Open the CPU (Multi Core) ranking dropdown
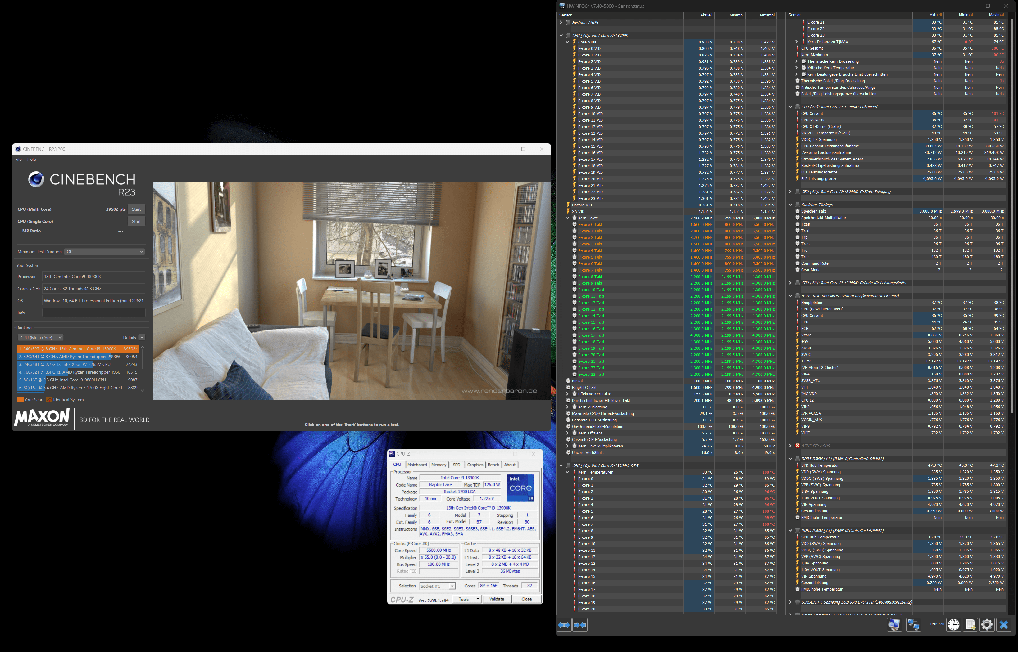 coord(41,337)
